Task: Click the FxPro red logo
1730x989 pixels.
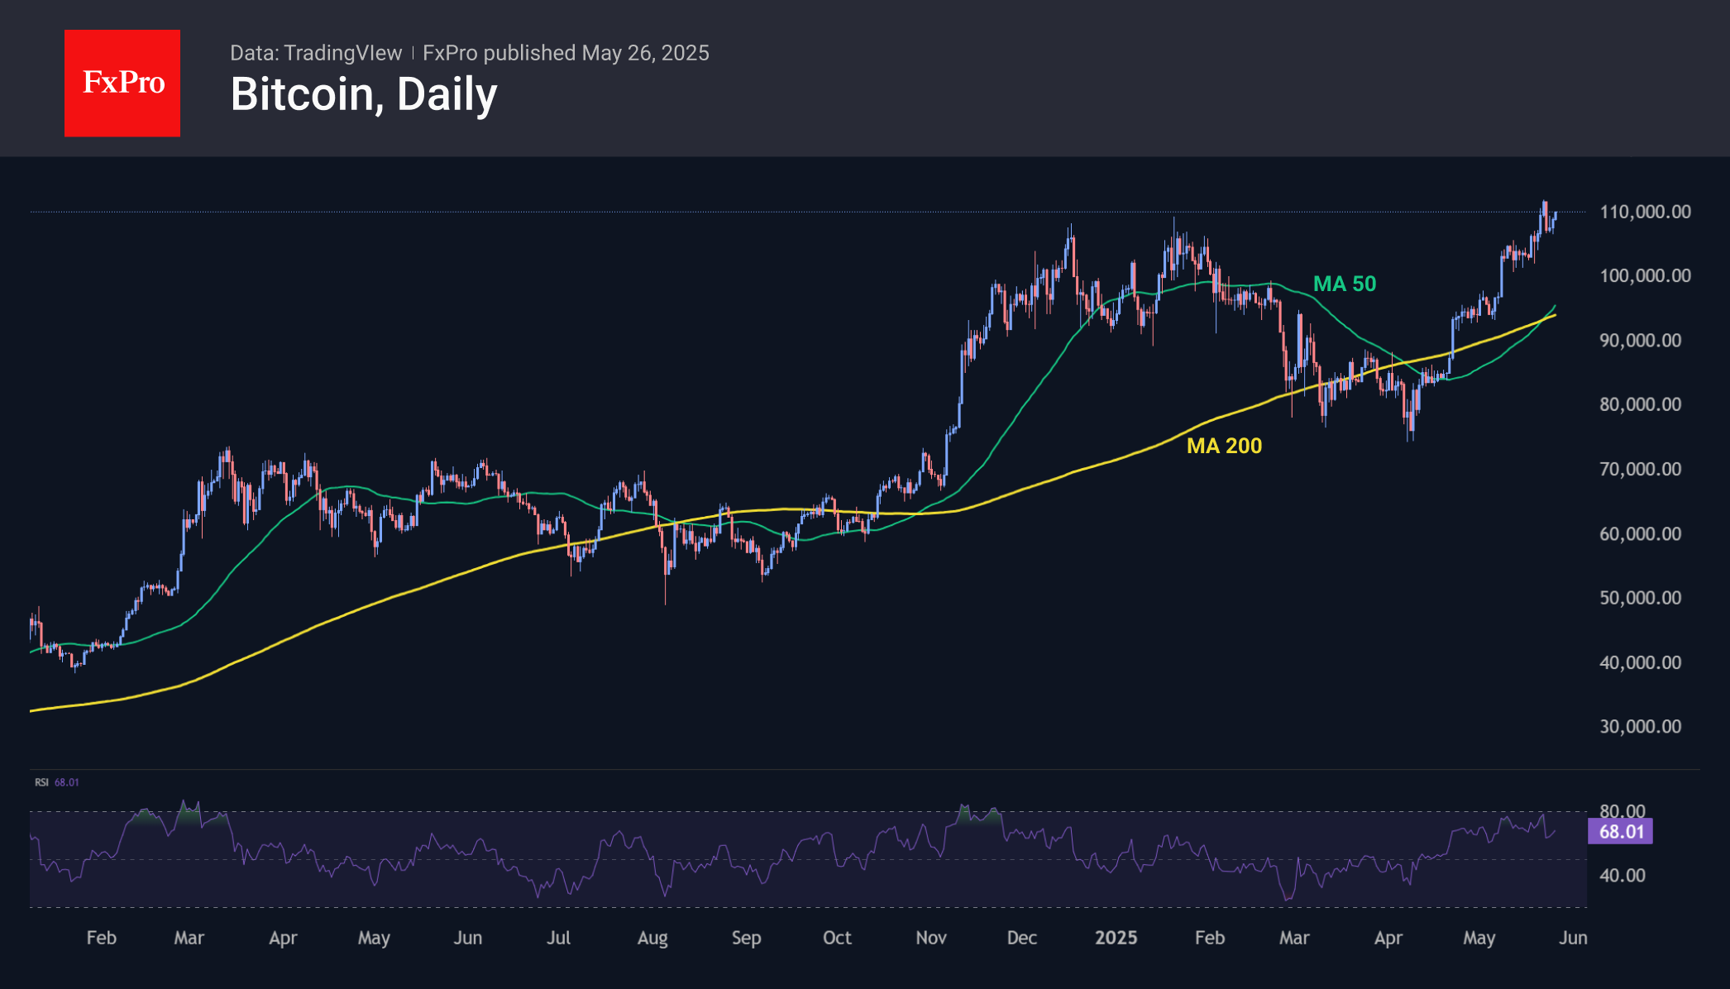Action: coord(122,83)
